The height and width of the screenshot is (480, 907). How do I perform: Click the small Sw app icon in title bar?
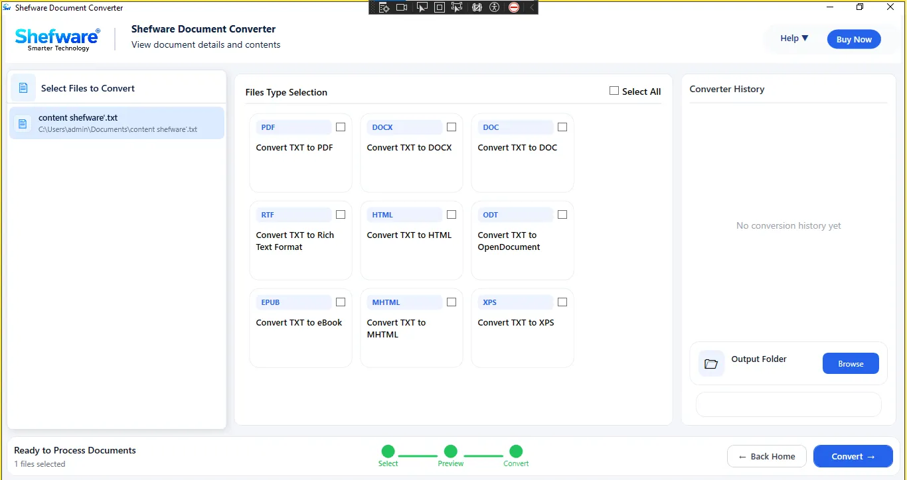pos(7,7)
